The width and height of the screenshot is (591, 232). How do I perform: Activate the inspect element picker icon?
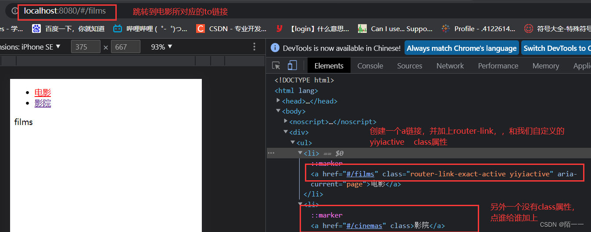[276, 66]
